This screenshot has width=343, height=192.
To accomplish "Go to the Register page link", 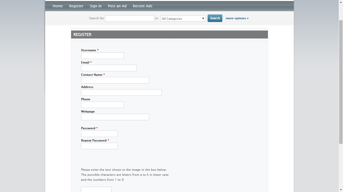I will click(76, 6).
